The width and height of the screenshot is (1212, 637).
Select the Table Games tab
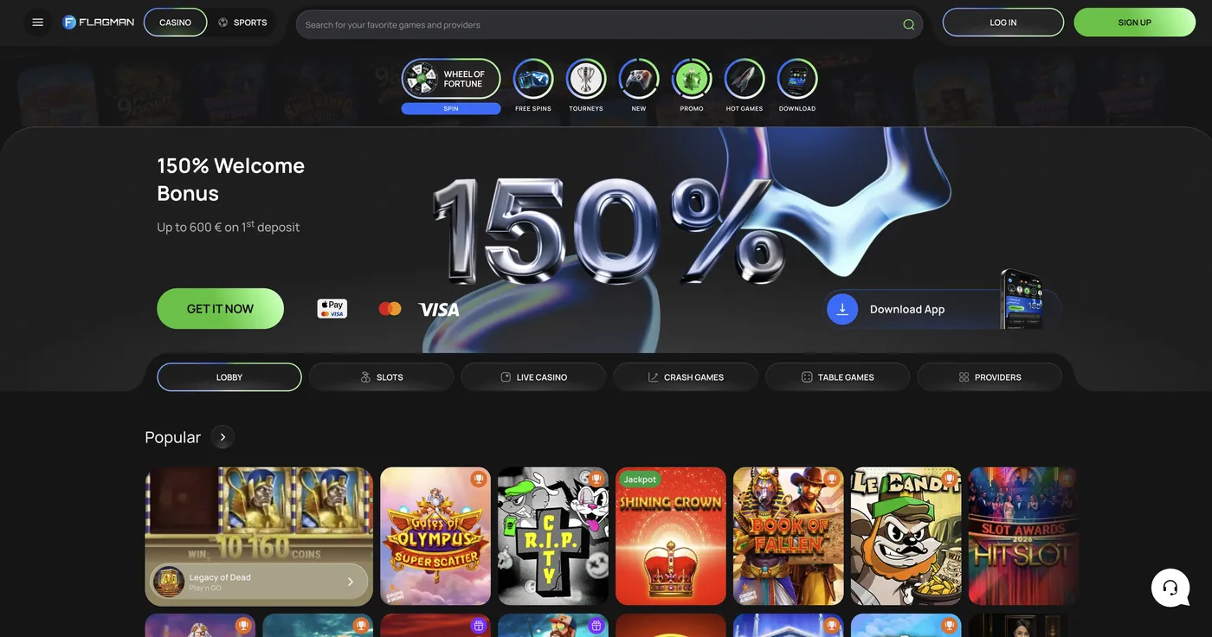[x=837, y=377]
